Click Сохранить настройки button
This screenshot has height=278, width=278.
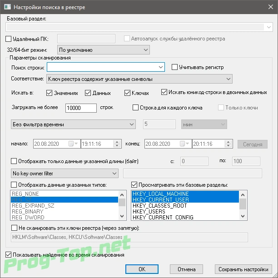pyautogui.click(x=243, y=269)
